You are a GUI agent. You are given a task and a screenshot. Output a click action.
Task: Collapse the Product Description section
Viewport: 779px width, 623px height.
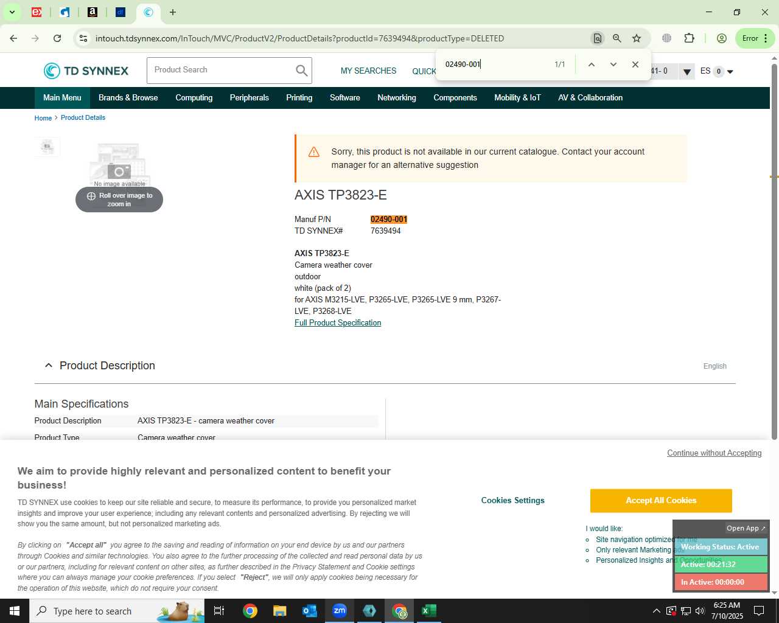pyautogui.click(x=49, y=366)
